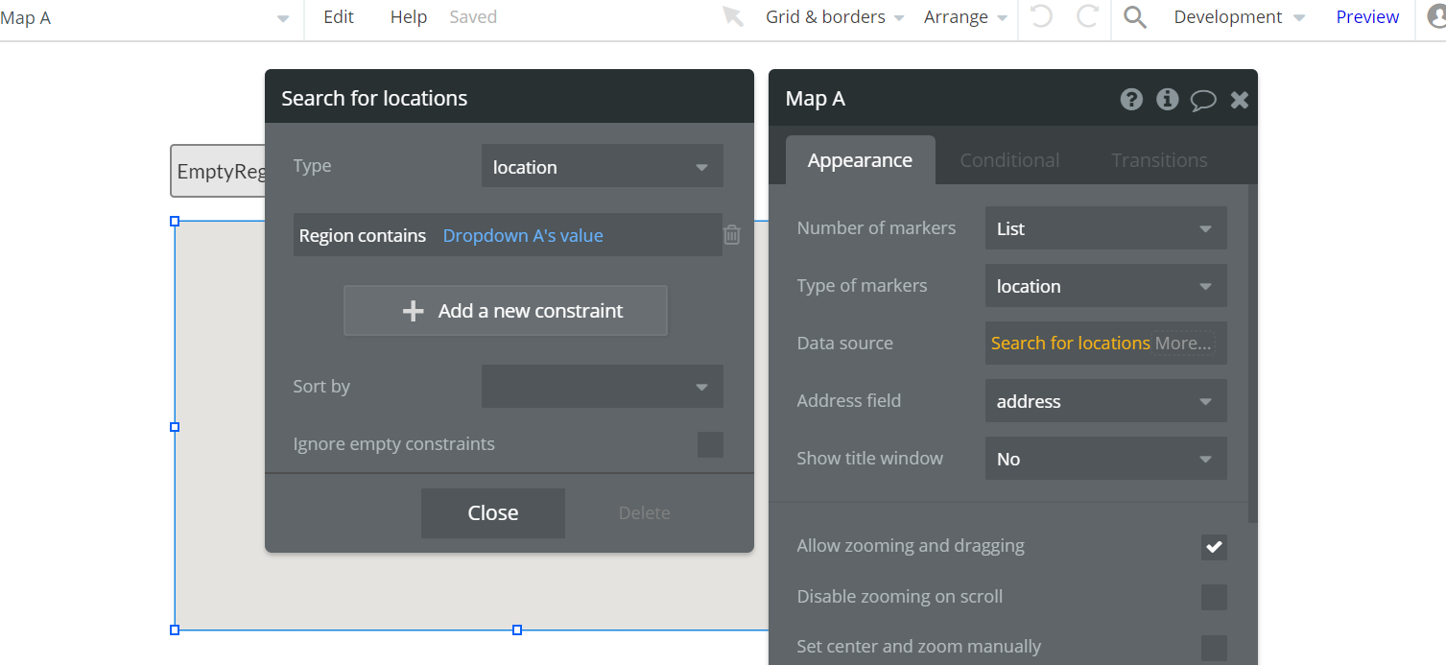Click the Preview link

point(1367,17)
